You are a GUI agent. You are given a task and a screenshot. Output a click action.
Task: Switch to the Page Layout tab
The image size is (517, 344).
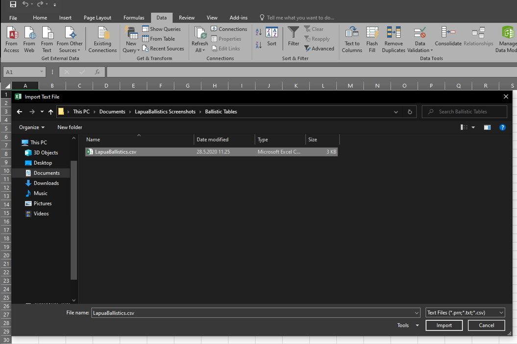point(97,18)
